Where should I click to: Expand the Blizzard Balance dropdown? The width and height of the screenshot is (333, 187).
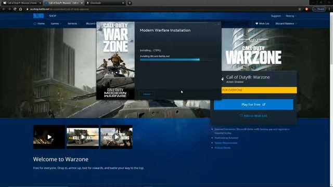pos(286,23)
